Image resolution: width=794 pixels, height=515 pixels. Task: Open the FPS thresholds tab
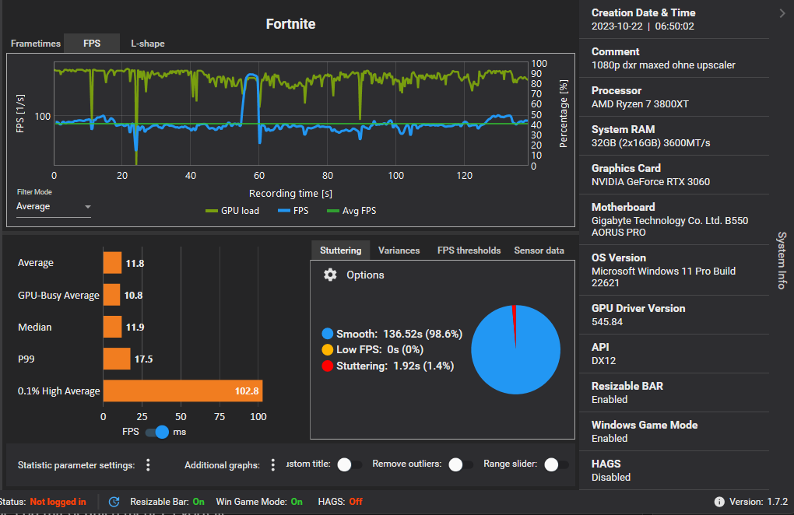tap(469, 250)
